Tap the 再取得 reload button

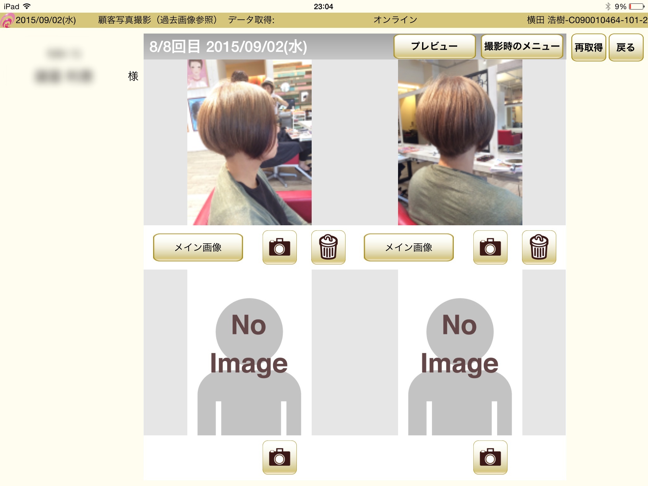coord(589,47)
